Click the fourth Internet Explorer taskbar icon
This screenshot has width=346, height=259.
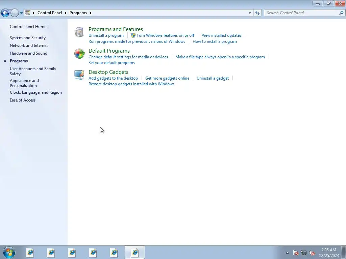93,252
